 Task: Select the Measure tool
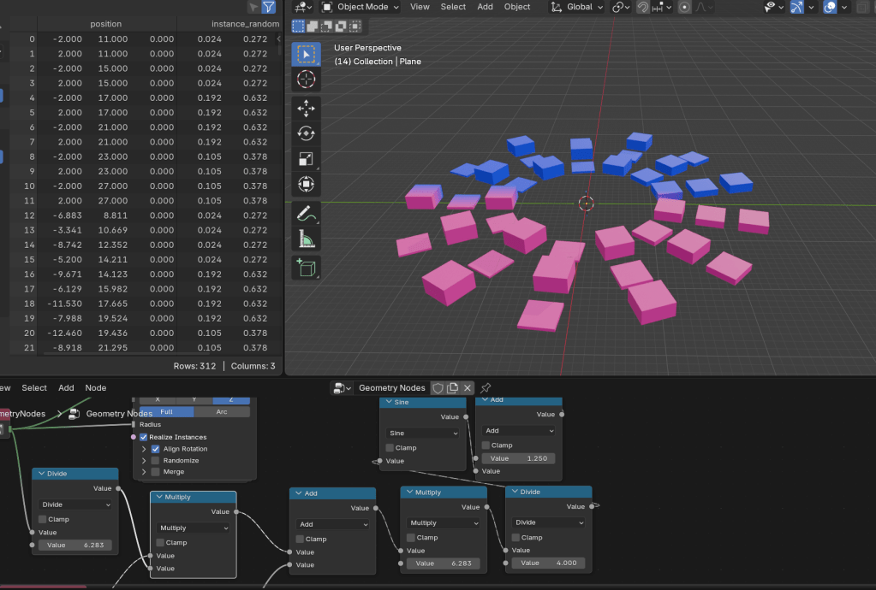pos(306,239)
